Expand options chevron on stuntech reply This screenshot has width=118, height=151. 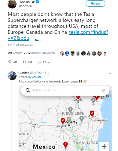110,73
